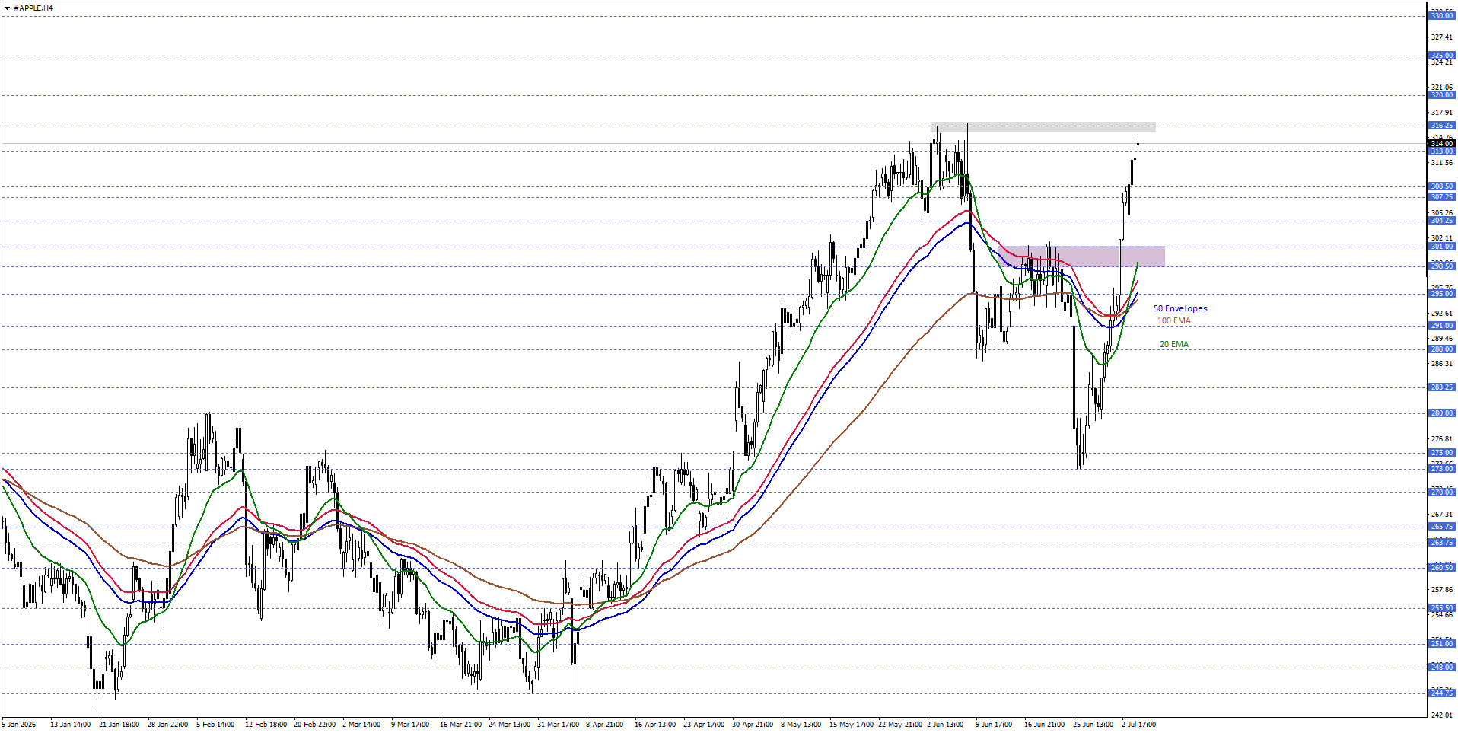Click the 327.41 price scale value
The image size is (1458, 733).
1441,37
